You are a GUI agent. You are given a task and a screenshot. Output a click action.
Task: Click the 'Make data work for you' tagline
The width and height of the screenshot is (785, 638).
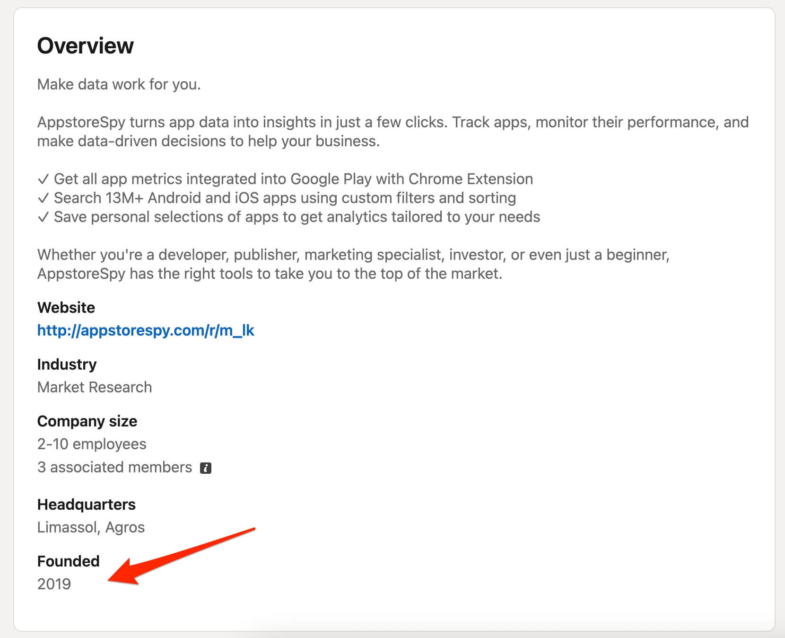point(119,84)
